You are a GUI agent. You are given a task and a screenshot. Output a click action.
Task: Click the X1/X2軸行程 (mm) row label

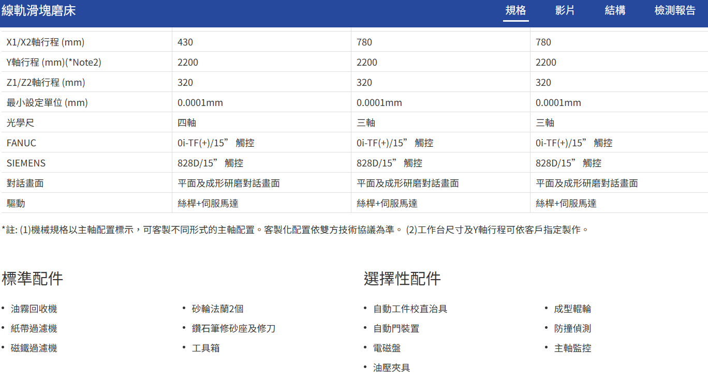click(x=46, y=42)
